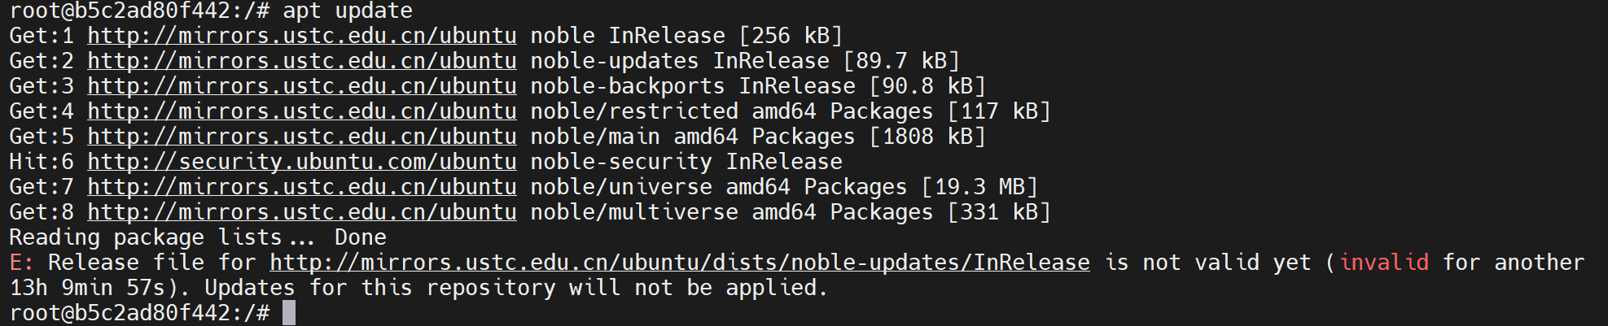This screenshot has height=326, width=1608.
Task: Click the red word "invalid"
Action: (x=1383, y=263)
